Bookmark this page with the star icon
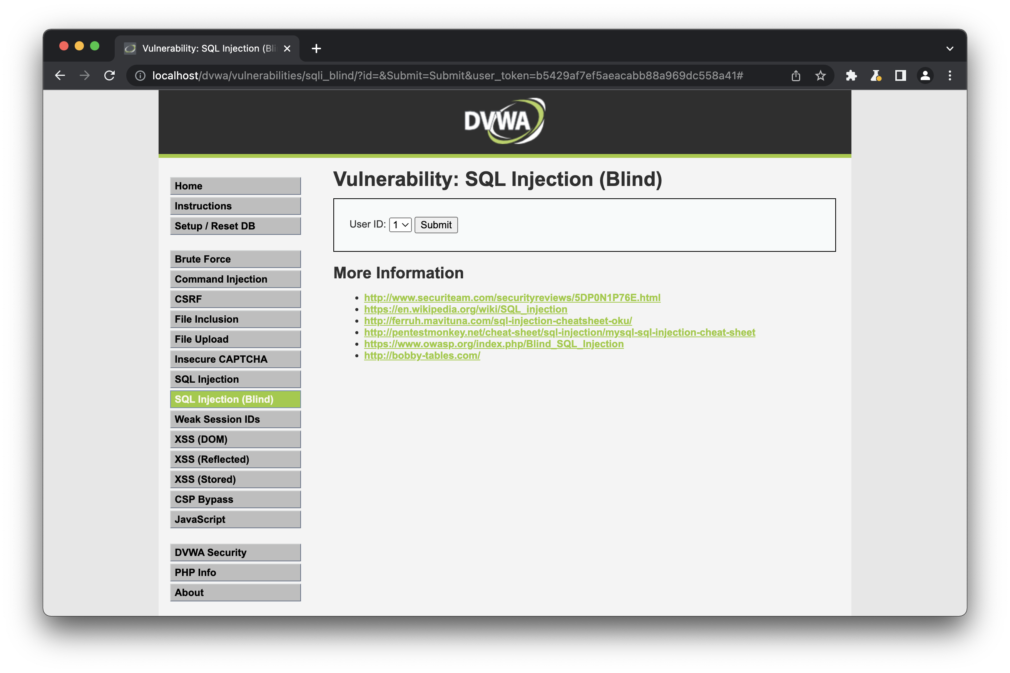1010x673 pixels. tap(820, 75)
